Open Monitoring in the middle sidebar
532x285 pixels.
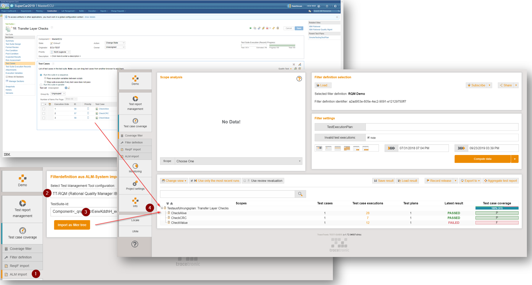(x=135, y=168)
